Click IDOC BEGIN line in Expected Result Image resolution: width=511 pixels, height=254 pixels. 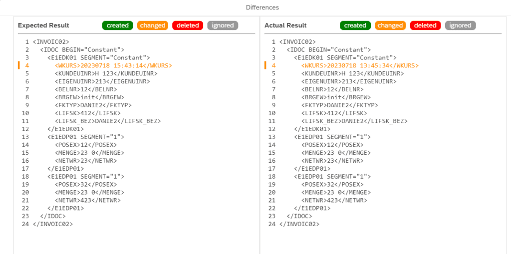coord(82,49)
